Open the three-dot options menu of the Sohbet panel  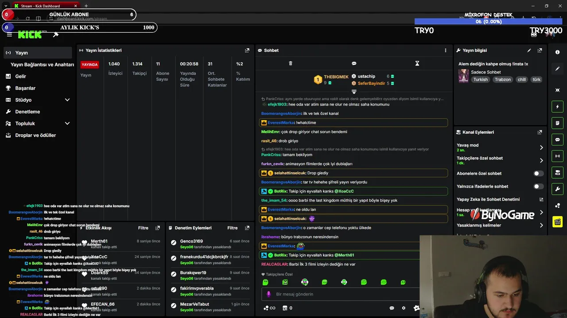(446, 50)
